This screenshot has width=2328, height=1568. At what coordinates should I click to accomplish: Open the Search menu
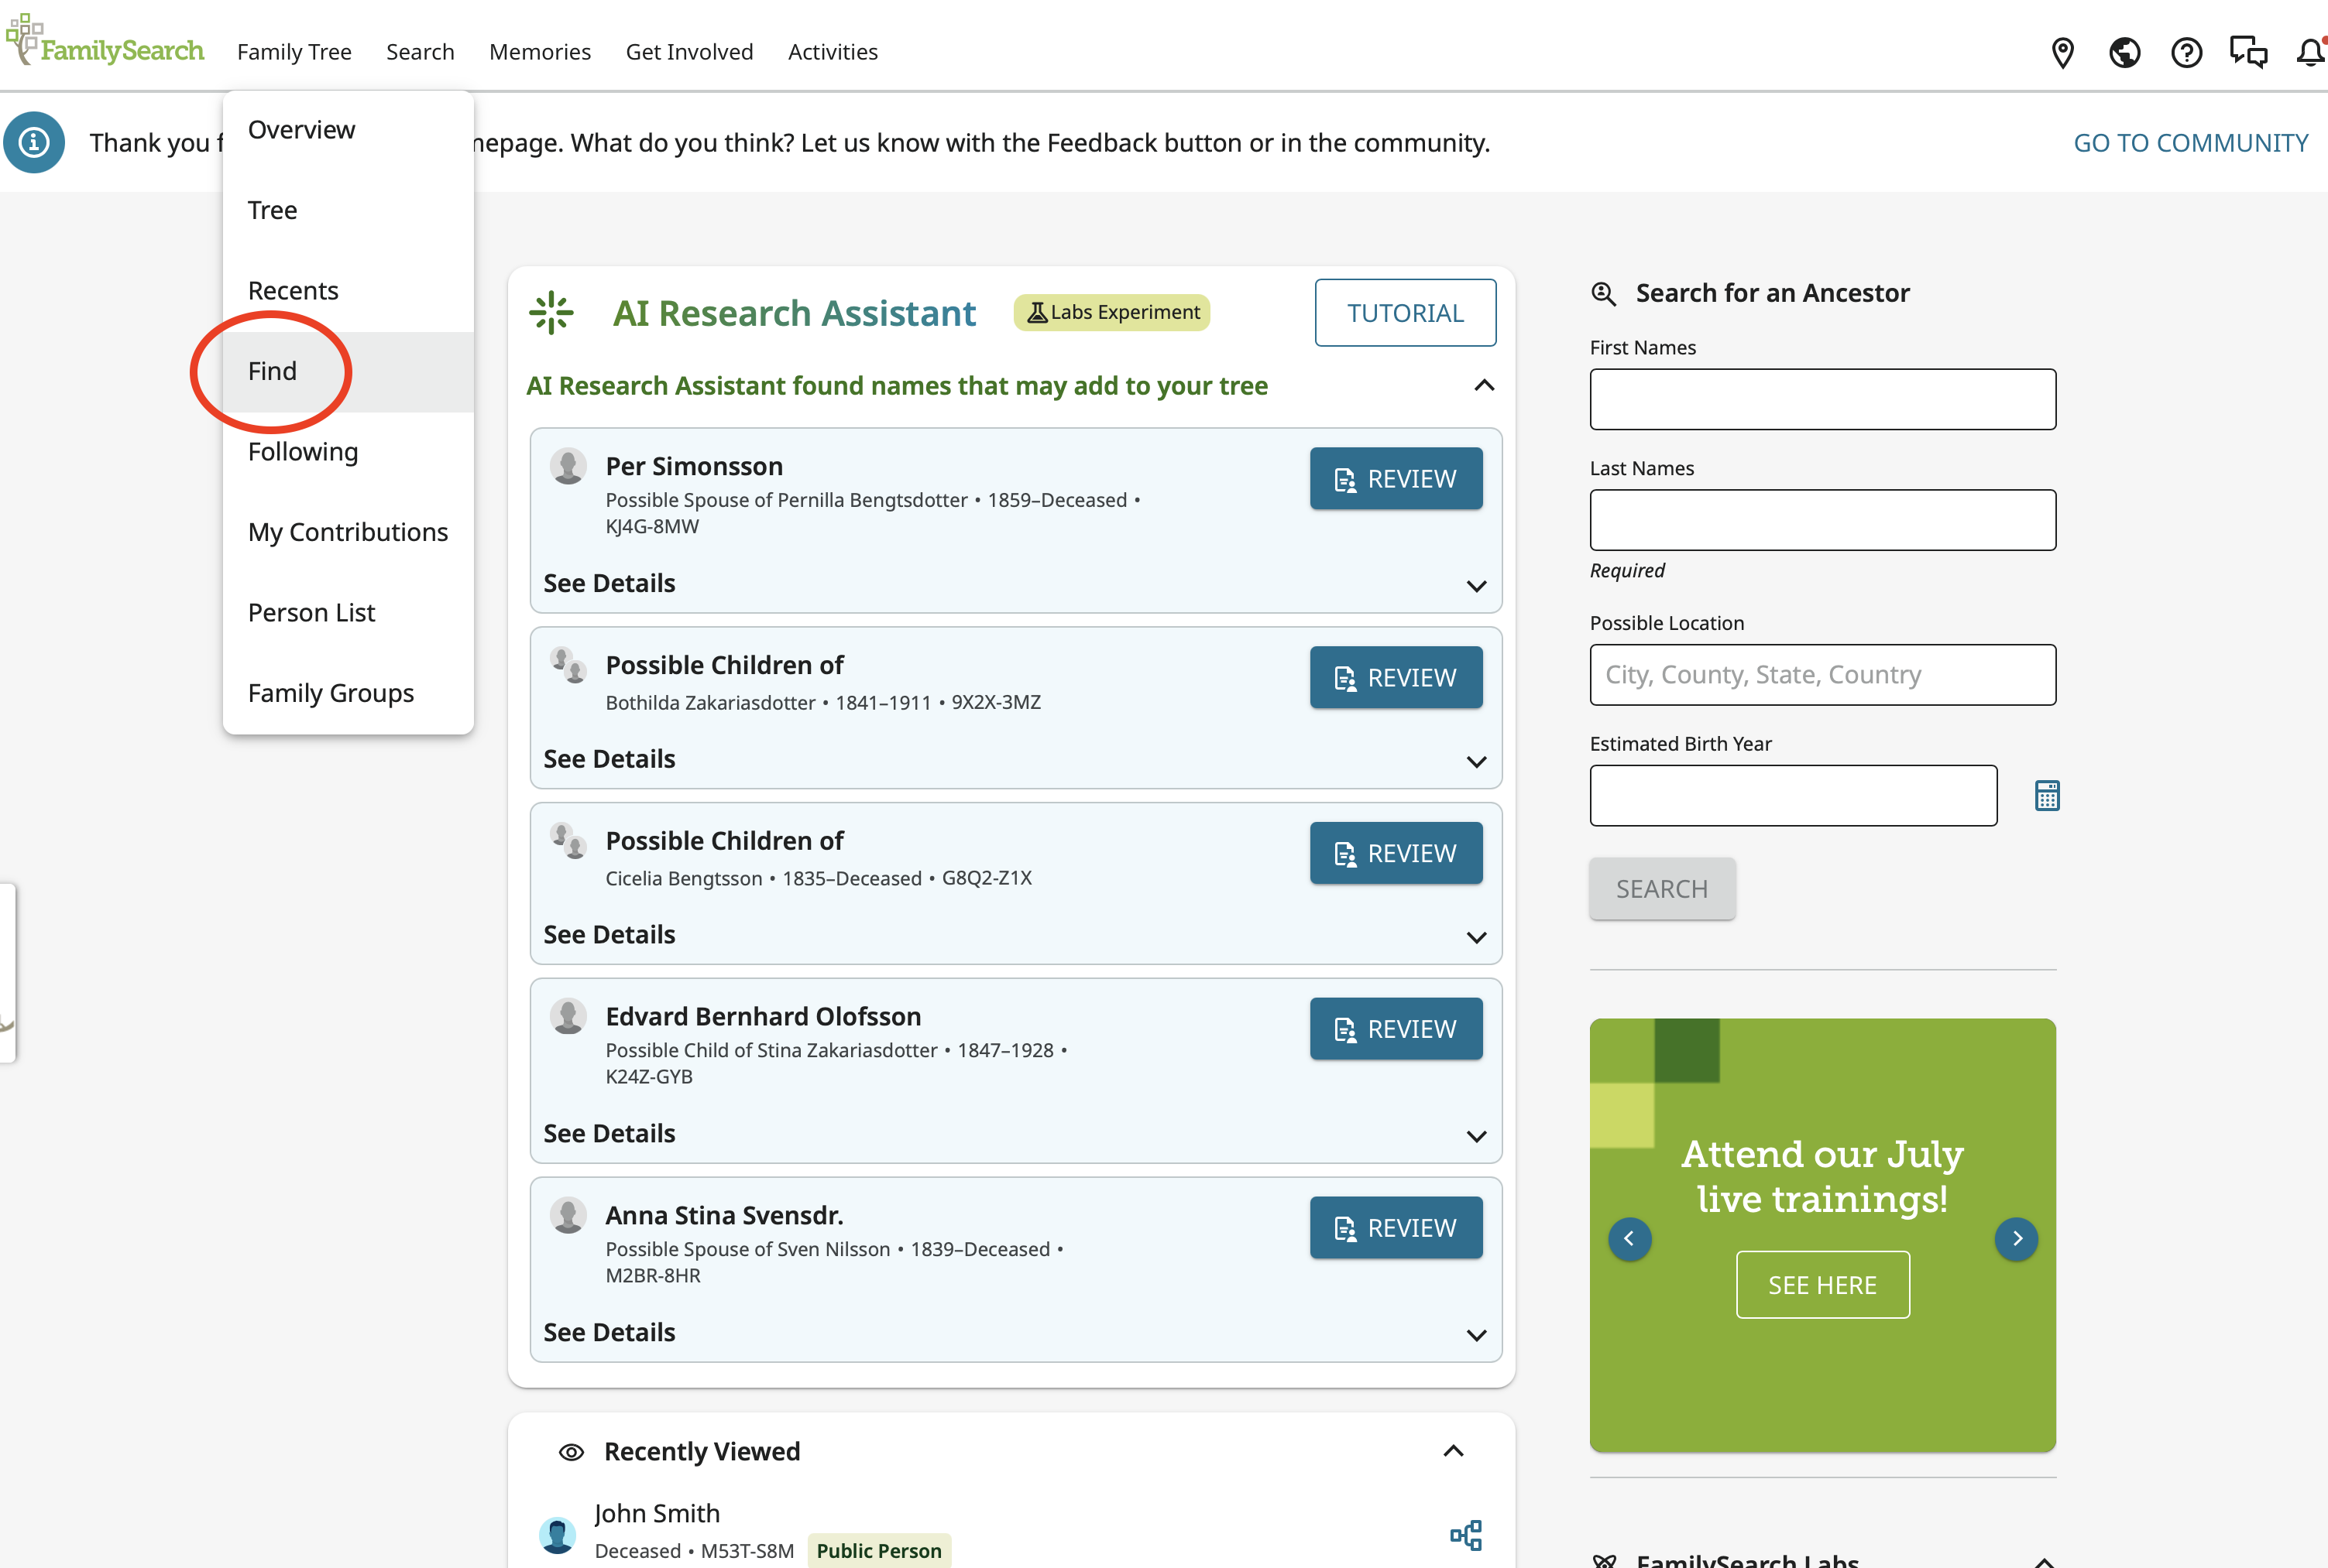421,52
